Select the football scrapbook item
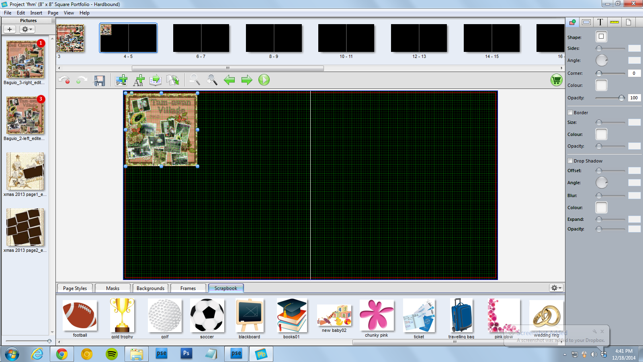643x362 pixels. point(80,316)
